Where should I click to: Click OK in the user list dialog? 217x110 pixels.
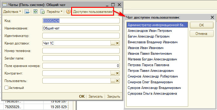[x=201, y=25]
